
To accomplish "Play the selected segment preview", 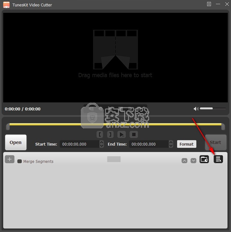I will coord(122,134).
